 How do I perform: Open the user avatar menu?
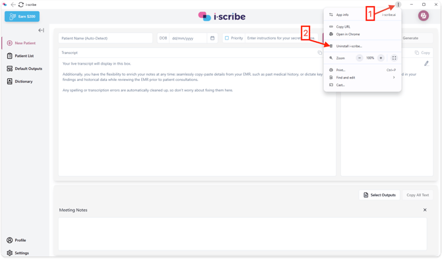pyautogui.click(x=423, y=15)
